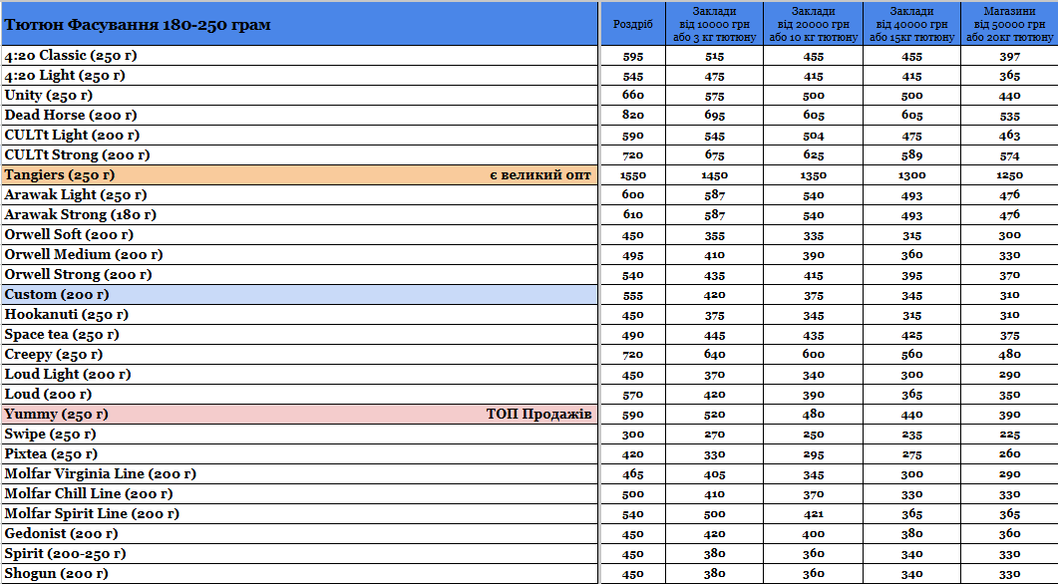Viewport: 1058px width, 584px height.
Task: Click the Tangiers retail price 1550
Action: [x=633, y=175]
